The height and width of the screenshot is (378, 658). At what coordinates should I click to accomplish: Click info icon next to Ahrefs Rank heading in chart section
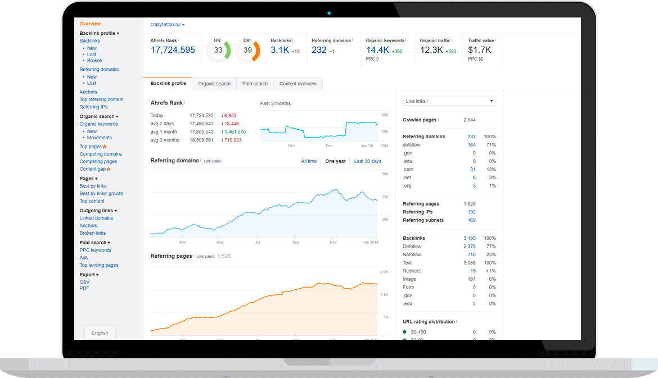[x=185, y=103]
